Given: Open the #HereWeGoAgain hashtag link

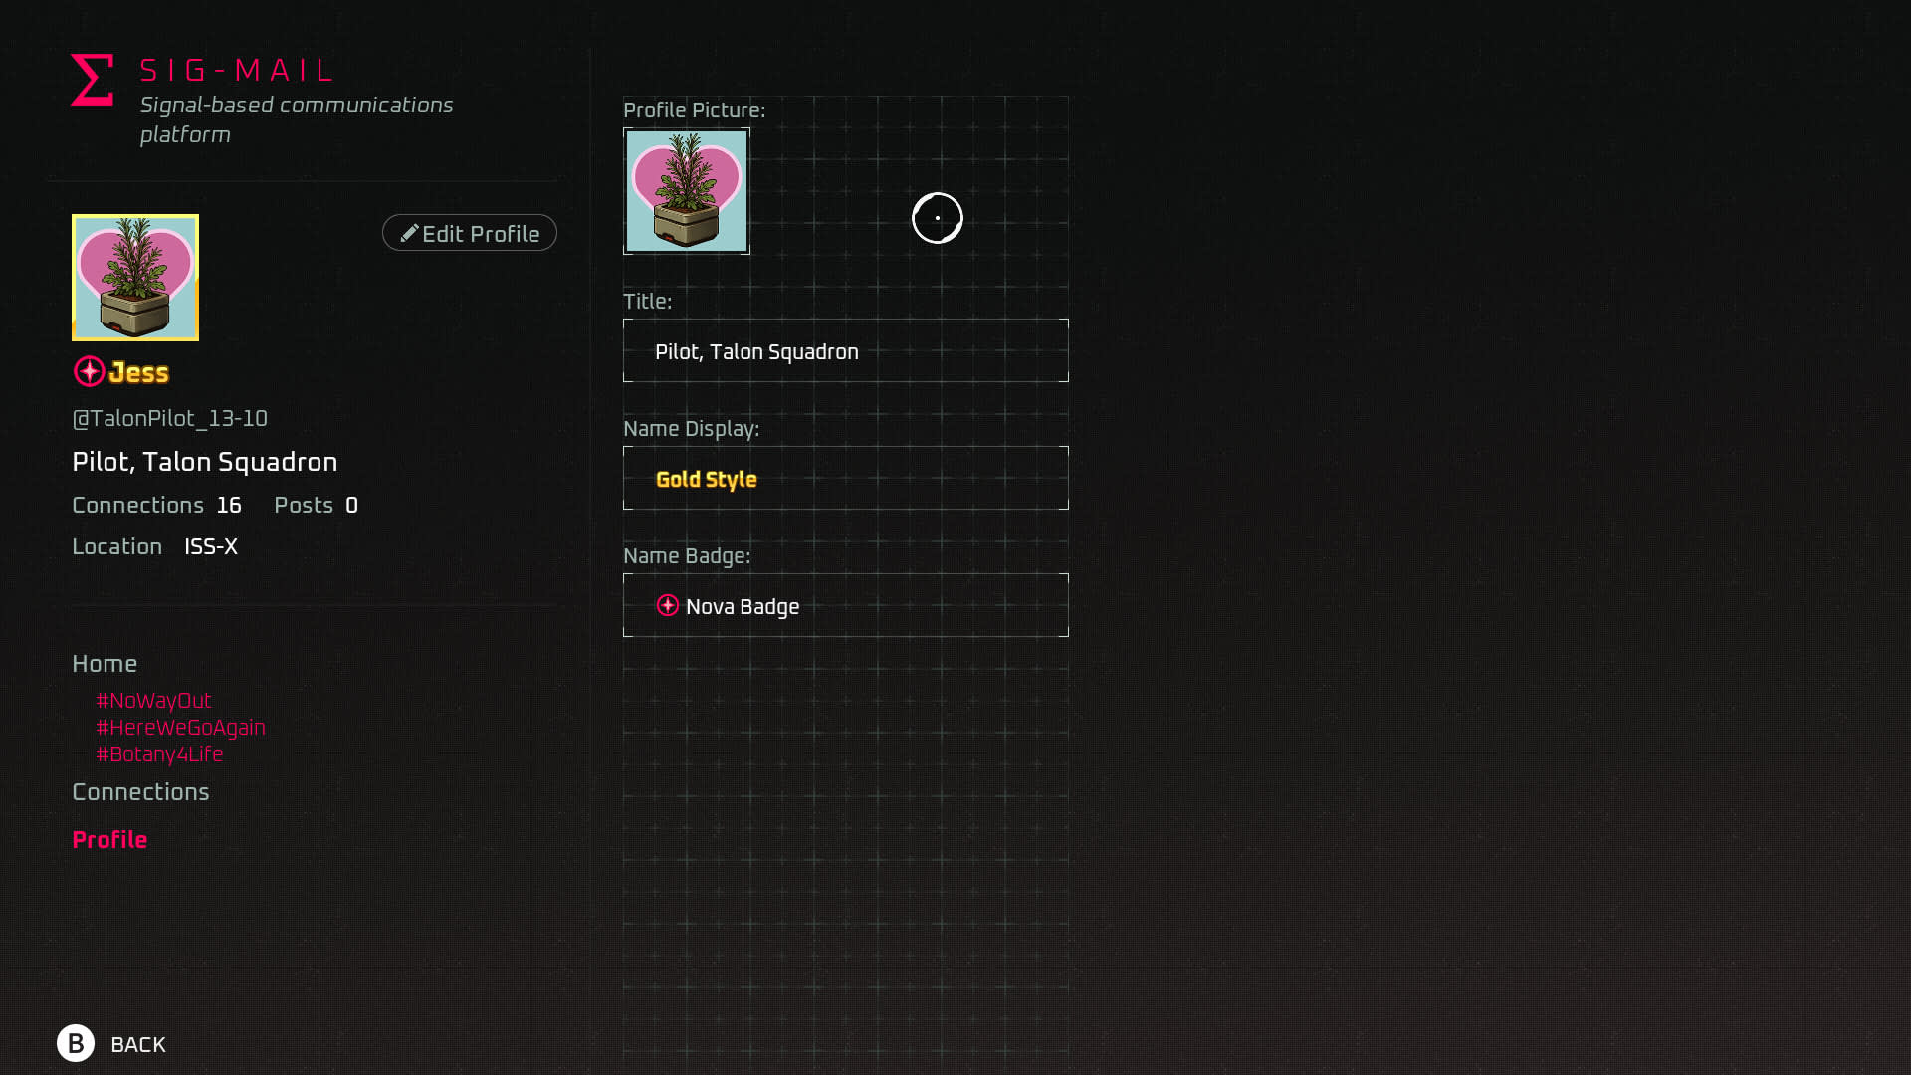Looking at the screenshot, I should pos(180,728).
